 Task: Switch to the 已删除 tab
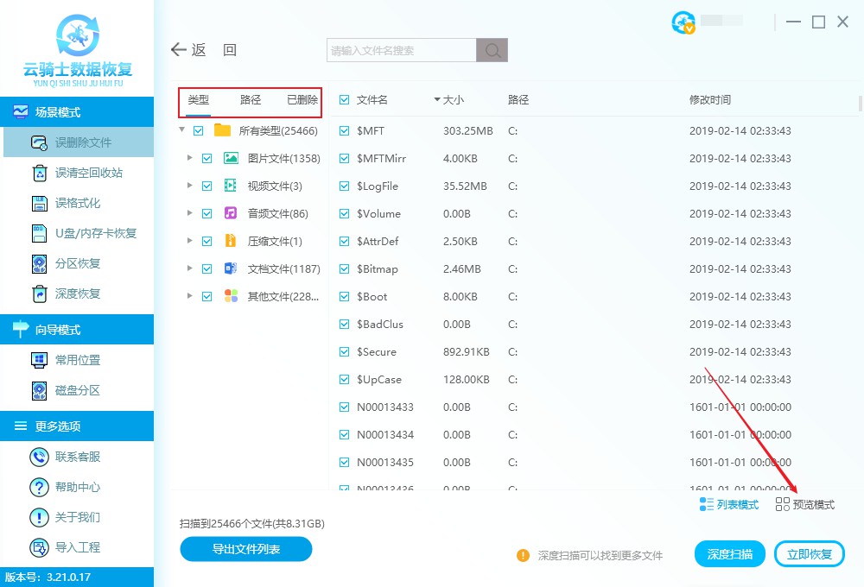(302, 99)
